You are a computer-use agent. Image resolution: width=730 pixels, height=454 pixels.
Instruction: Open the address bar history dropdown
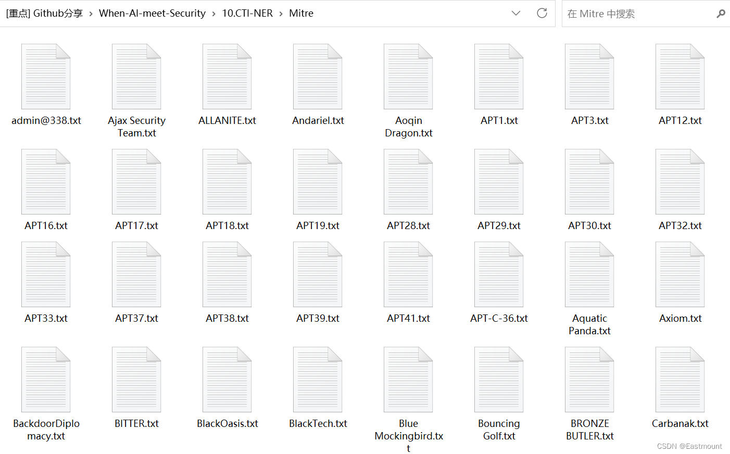click(516, 13)
